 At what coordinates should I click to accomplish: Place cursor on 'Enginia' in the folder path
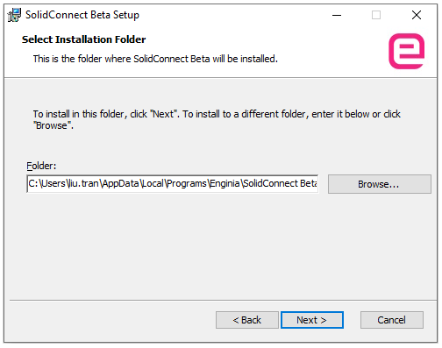pos(225,183)
